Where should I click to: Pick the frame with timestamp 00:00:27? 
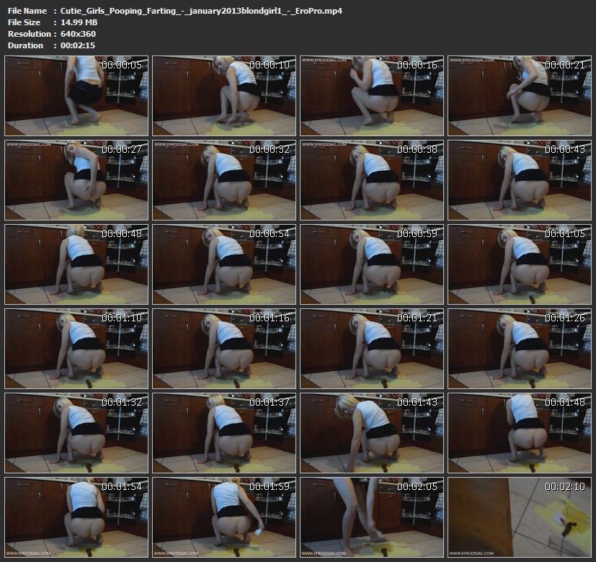(x=76, y=180)
